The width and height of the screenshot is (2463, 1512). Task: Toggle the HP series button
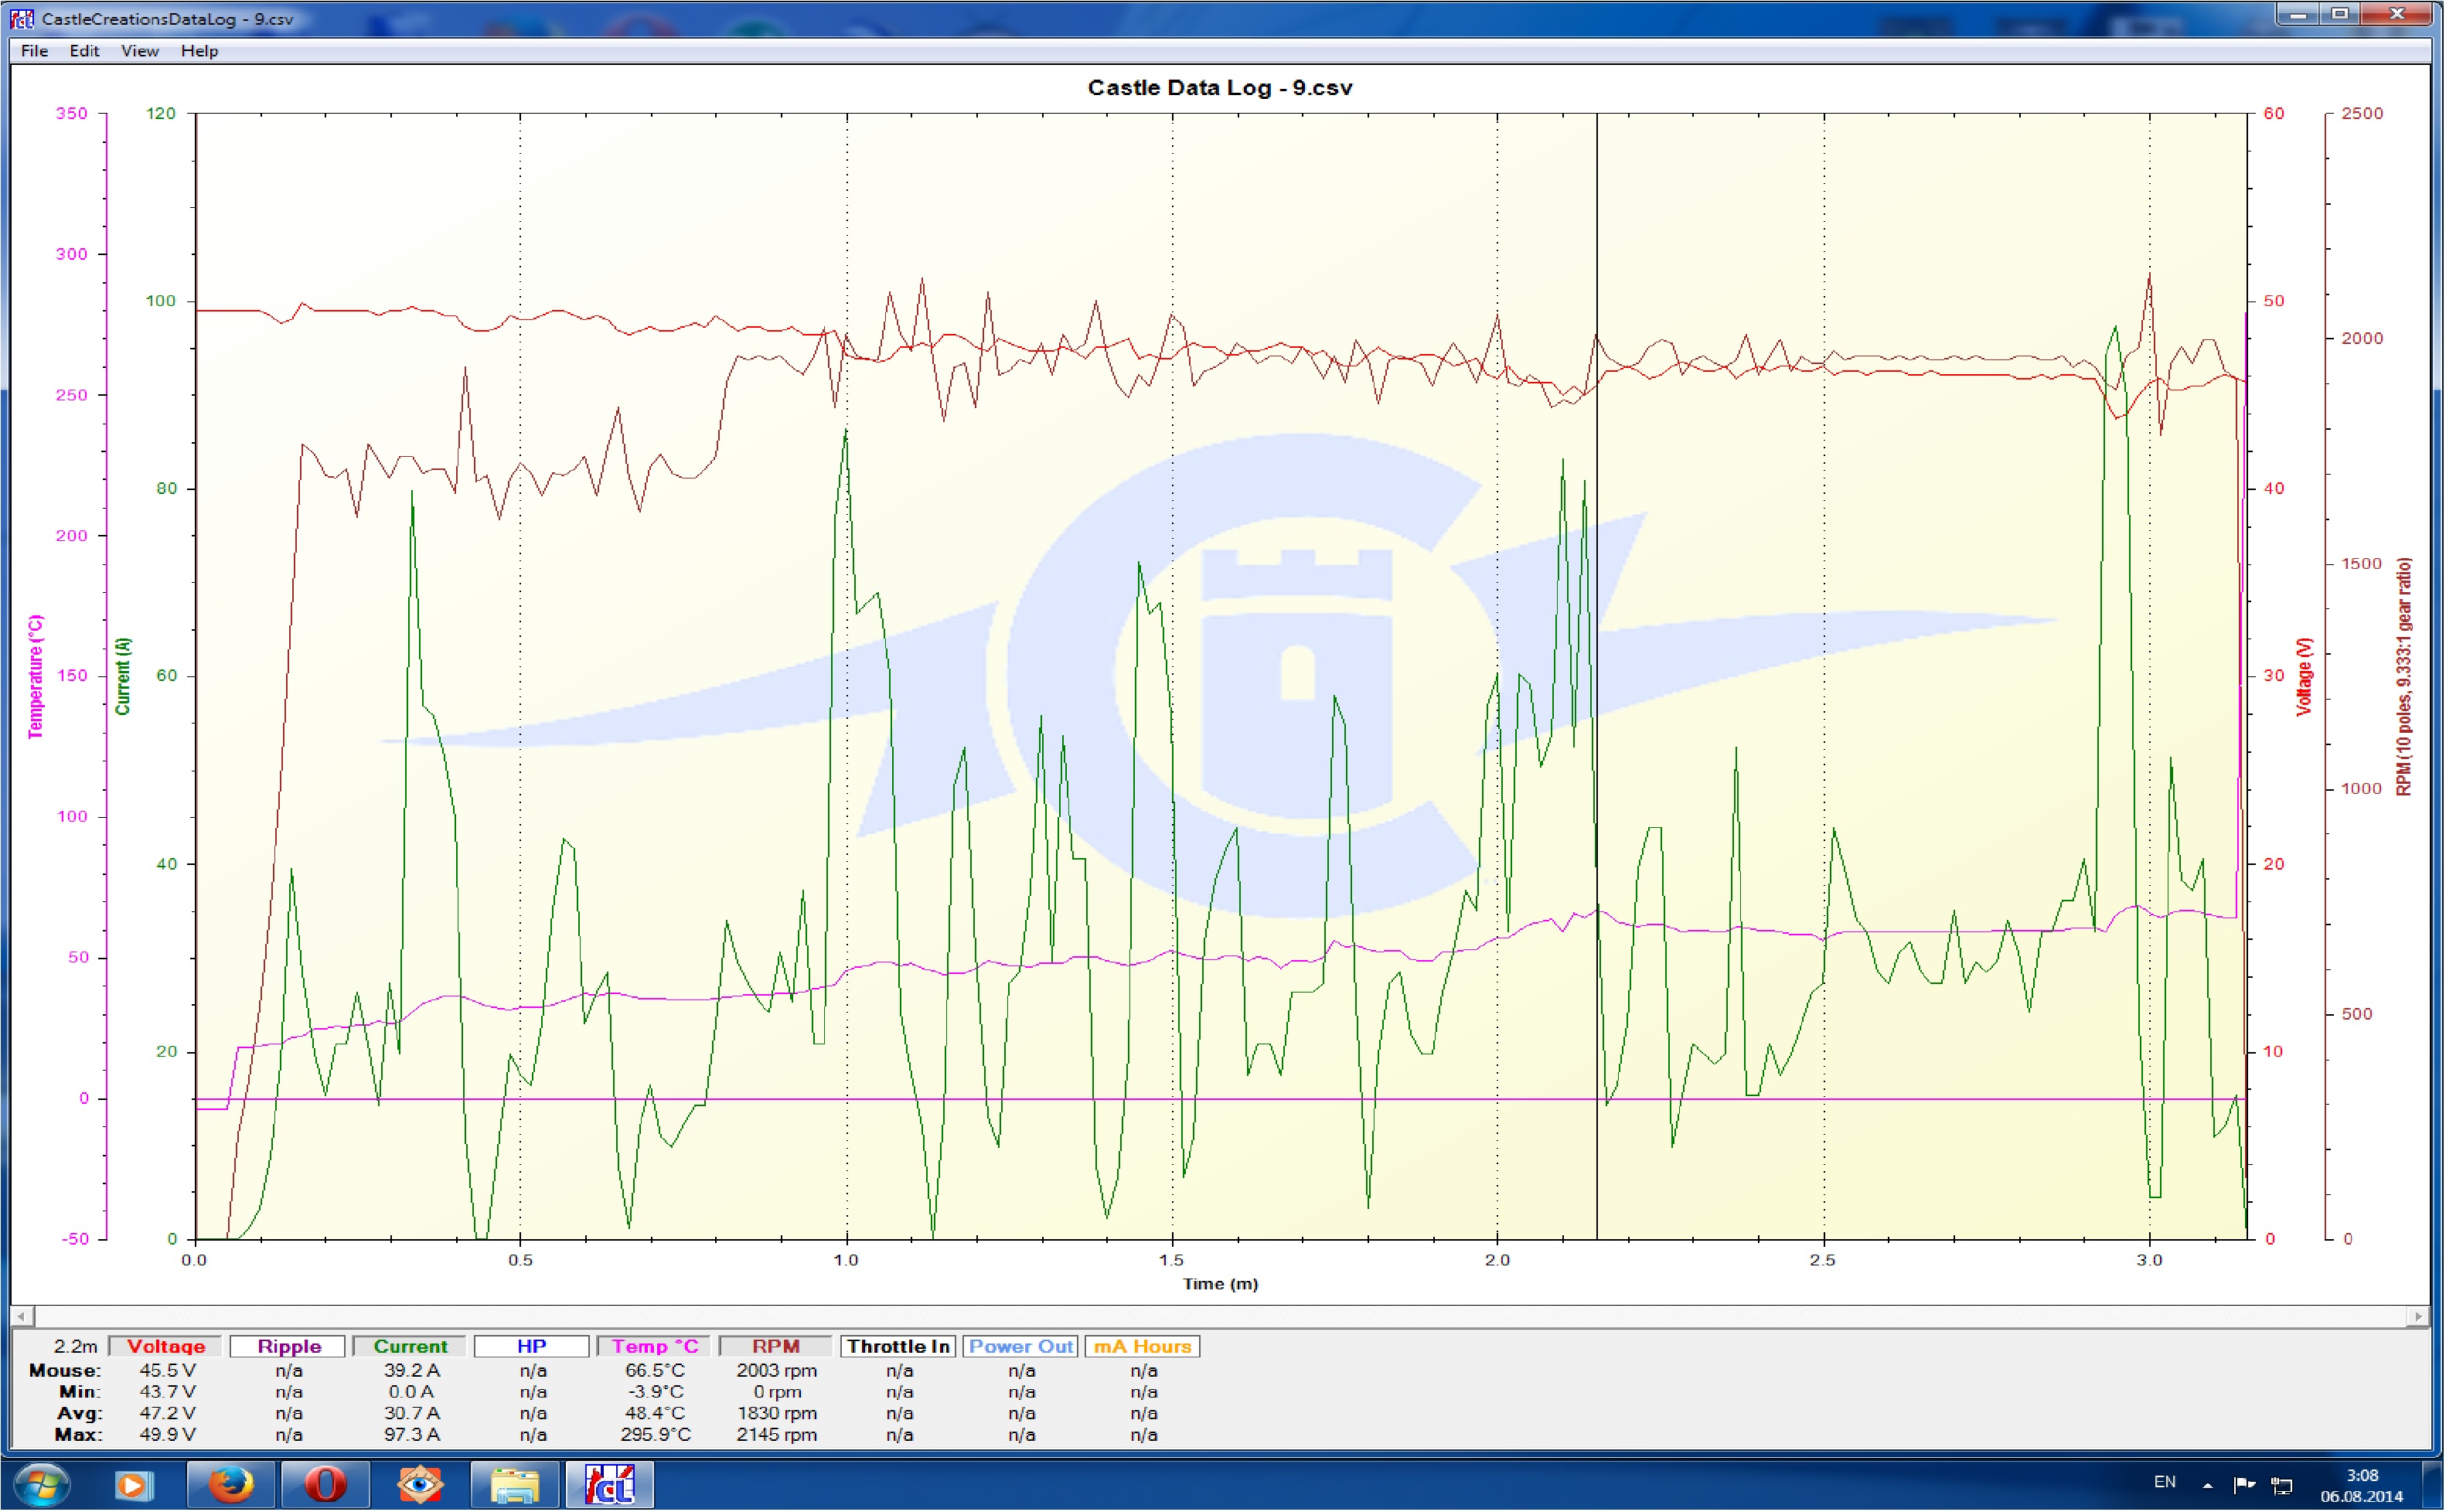pyautogui.click(x=532, y=1346)
